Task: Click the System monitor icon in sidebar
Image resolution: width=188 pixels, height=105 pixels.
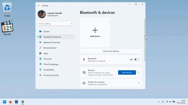Action: pyautogui.click(x=40, y=32)
